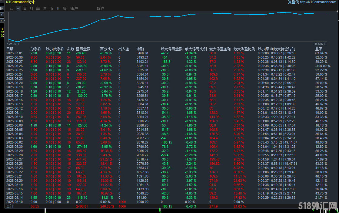339x213 pixels.
Task: Click lot size 0.05 | 0.10 cell
Action: 53,198
